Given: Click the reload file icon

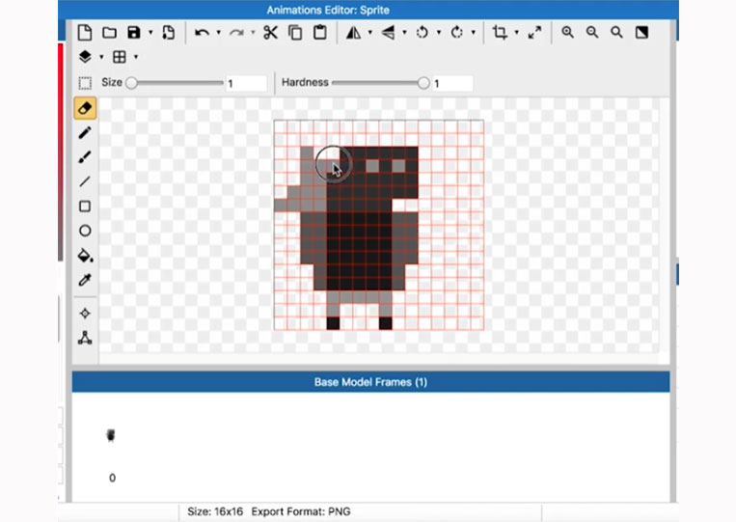Looking at the screenshot, I should pyautogui.click(x=168, y=33).
